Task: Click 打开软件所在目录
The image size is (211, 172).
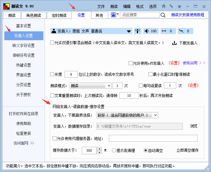Action: [24, 114]
